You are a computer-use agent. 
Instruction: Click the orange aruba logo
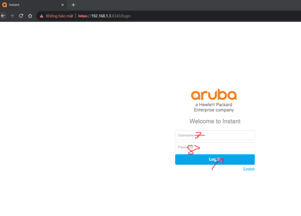point(214,95)
